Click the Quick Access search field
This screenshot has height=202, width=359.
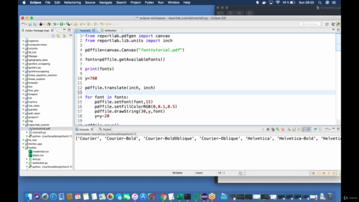pyautogui.click(x=310, y=24)
